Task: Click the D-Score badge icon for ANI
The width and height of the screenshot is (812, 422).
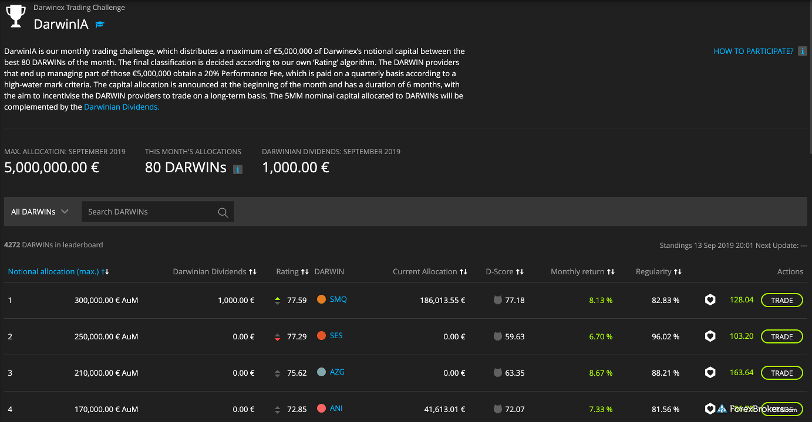Action: [498, 409]
